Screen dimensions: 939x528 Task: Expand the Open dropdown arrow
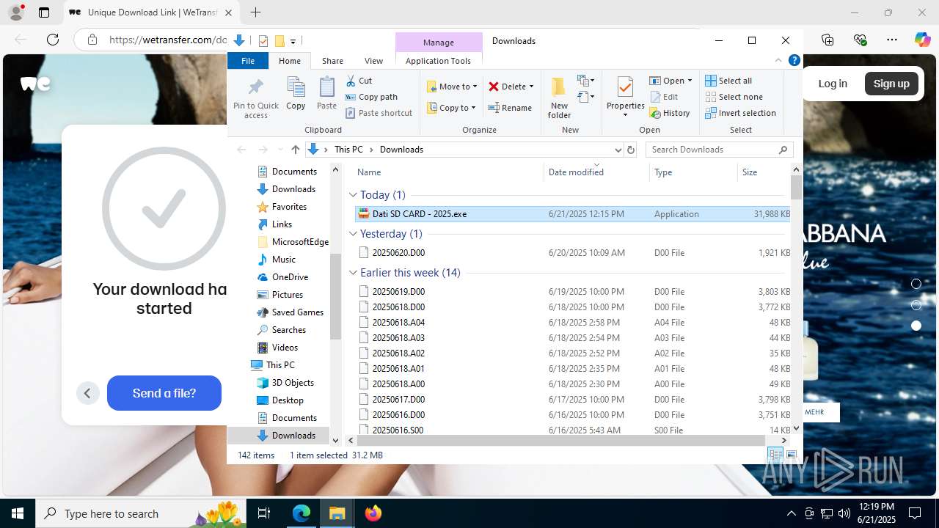[690, 81]
